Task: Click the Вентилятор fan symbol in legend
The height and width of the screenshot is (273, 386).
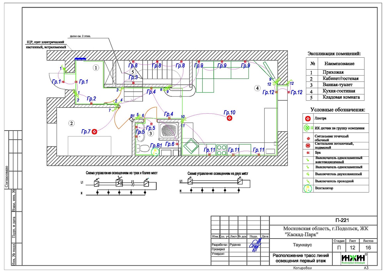Action: tap(308, 189)
